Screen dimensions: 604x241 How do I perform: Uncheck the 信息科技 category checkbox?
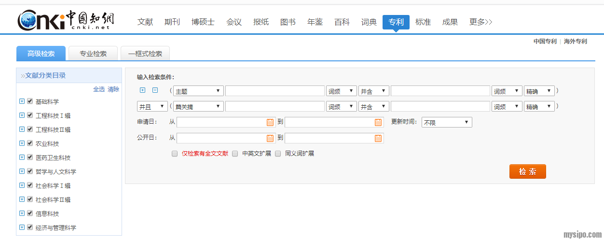[x=30, y=213]
